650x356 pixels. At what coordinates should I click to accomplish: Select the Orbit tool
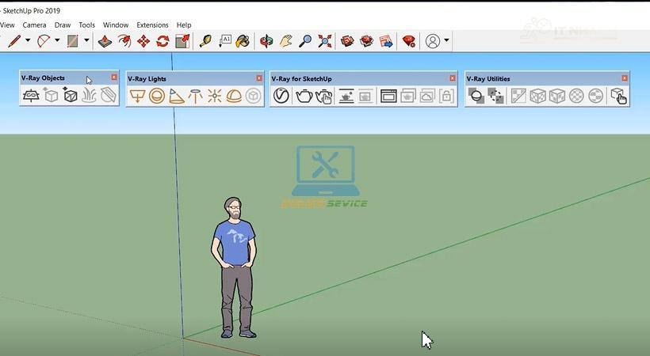pos(266,41)
